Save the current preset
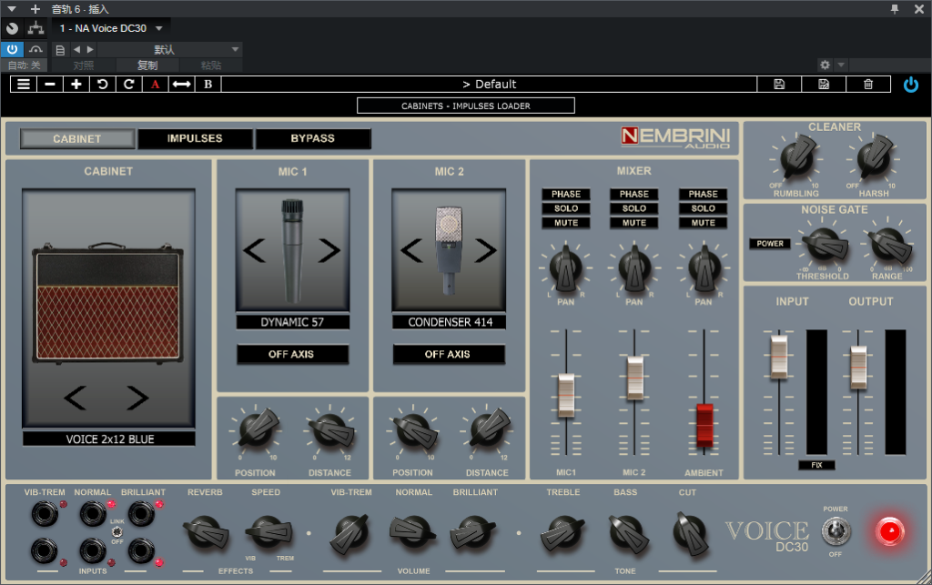This screenshot has width=932, height=585. coord(779,85)
